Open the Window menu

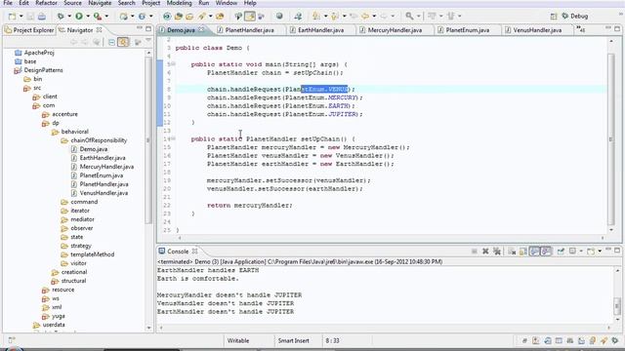point(226,3)
